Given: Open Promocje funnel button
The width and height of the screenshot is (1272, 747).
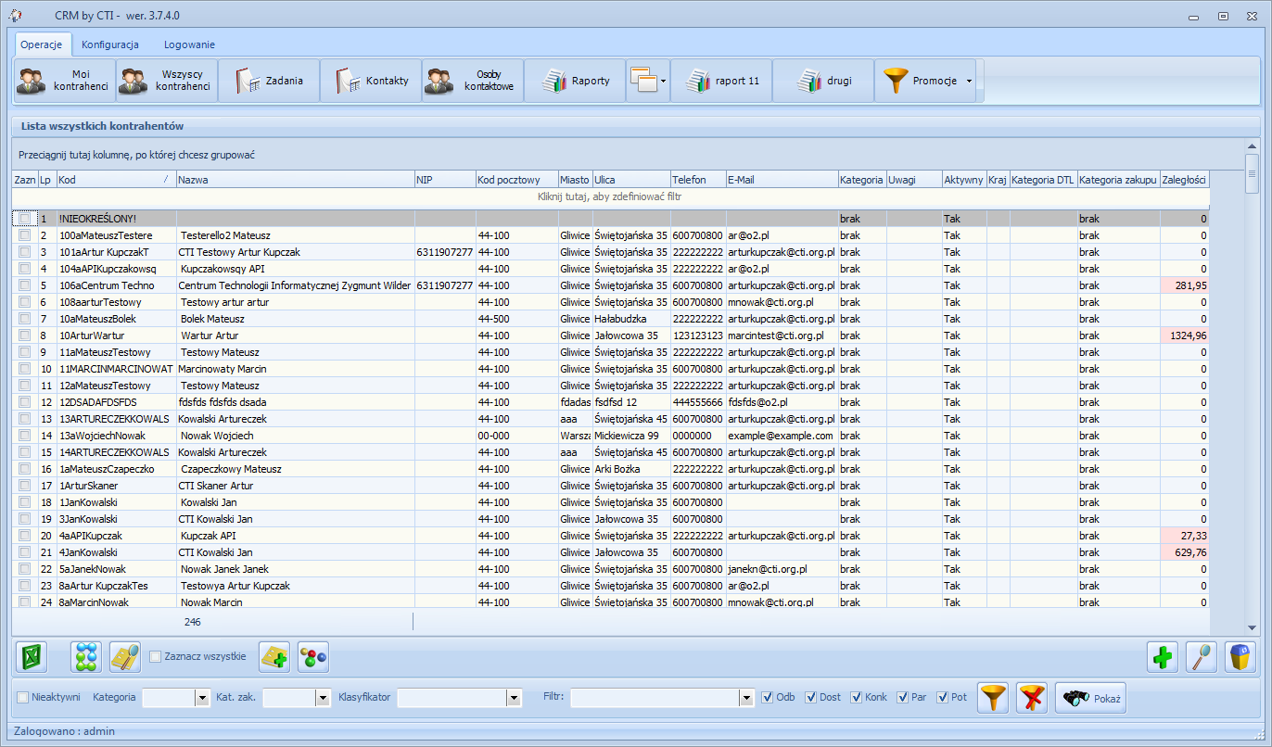Looking at the screenshot, I should coord(918,81).
